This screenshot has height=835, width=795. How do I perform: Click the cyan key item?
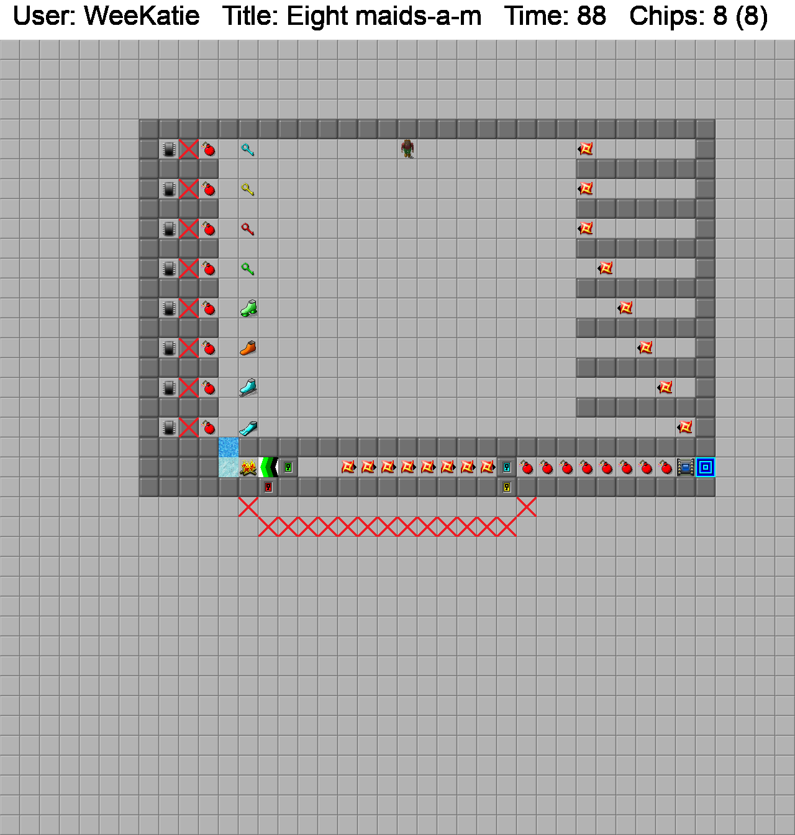point(248,150)
